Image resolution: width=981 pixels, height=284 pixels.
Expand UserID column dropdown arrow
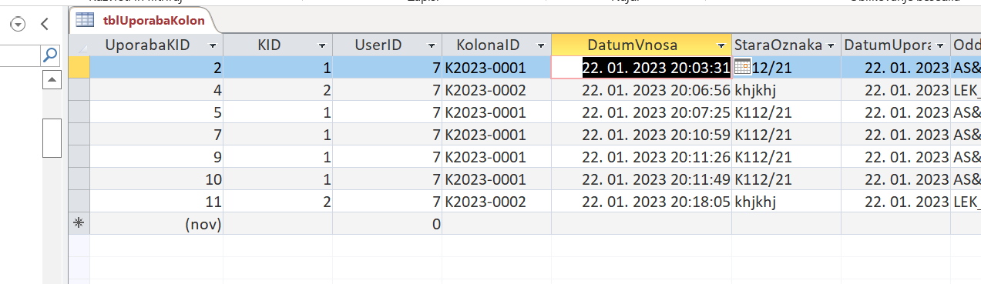(432, 45)
